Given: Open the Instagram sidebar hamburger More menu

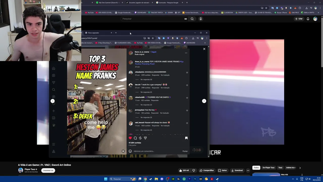Looking at the screenshot, I should coord(53,144).
